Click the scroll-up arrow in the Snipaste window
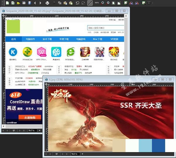The image size is (176, 158). tap(126, 16)
